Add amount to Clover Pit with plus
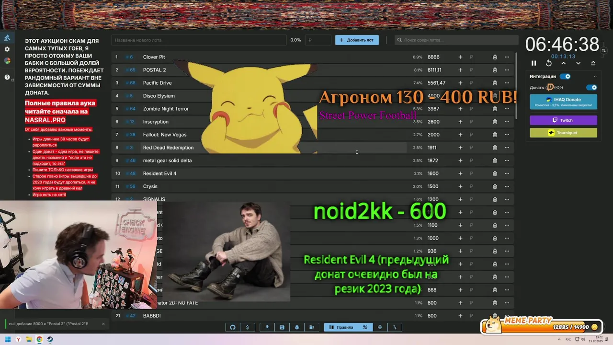 tap(460, 57)
